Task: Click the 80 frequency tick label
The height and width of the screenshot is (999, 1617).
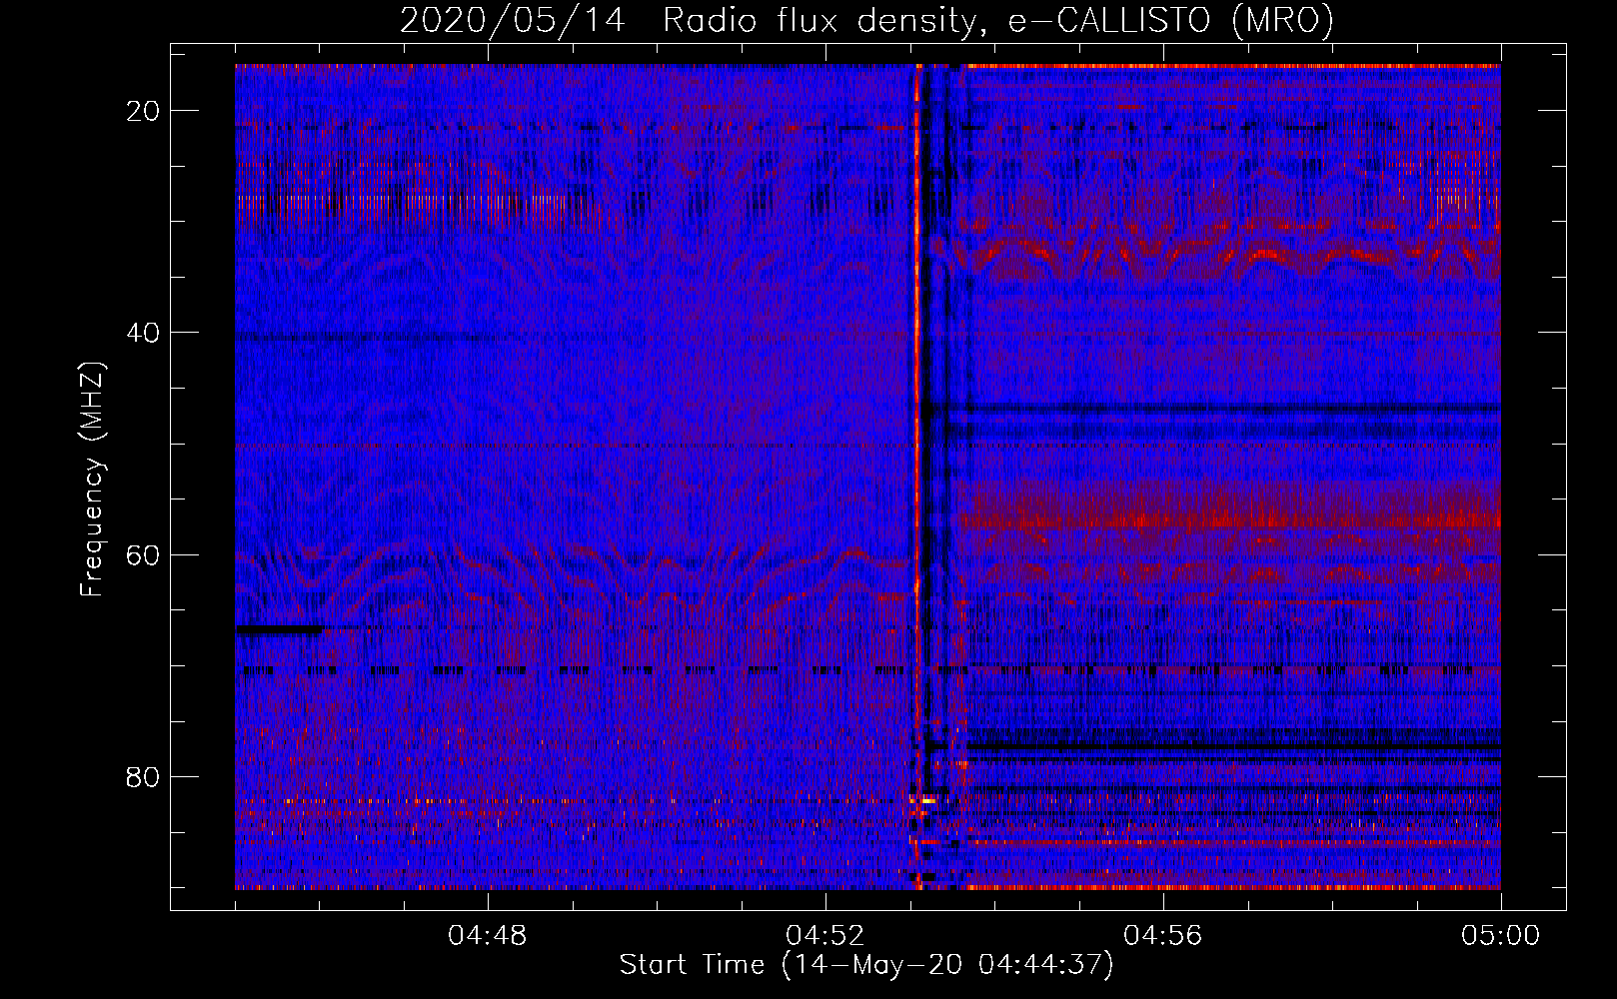Action: [143, 776]
